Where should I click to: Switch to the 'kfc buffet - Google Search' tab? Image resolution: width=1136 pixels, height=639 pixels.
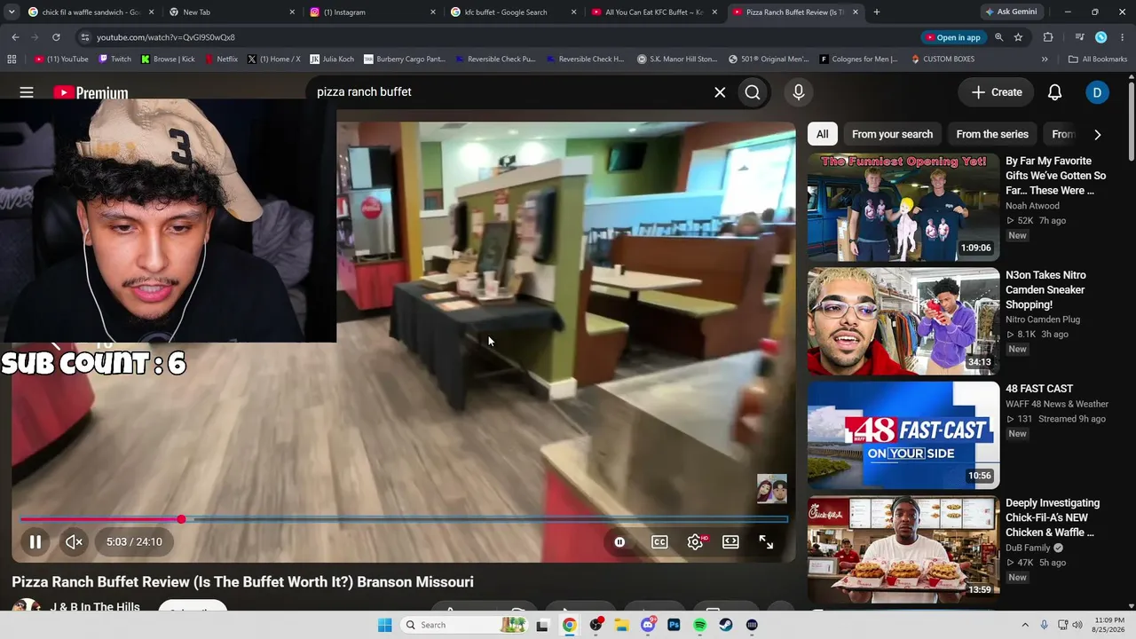click(513, 12)
